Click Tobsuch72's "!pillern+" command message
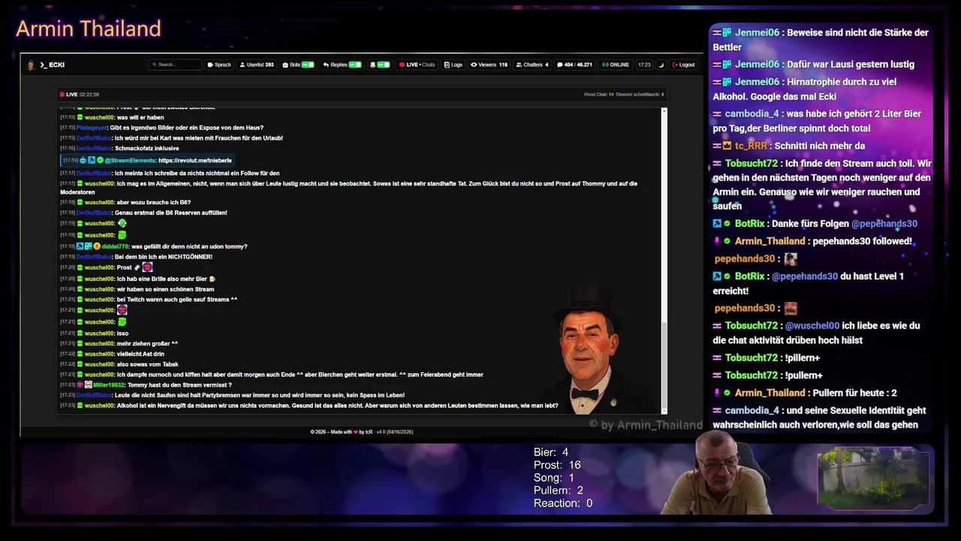 point(803,358)
